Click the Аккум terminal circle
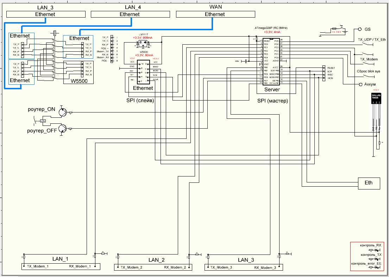389x277 pixels. click(x=360, y=85)
